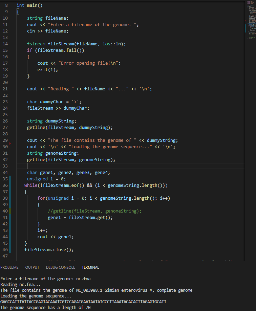The height and width of the screenshot is (311, 256).
Task: Click 'gene1 = fileStream.get();' assignment
Action: click(x=80, y=218)
